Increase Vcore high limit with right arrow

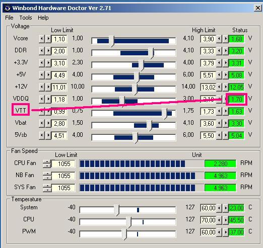(226, 39)
